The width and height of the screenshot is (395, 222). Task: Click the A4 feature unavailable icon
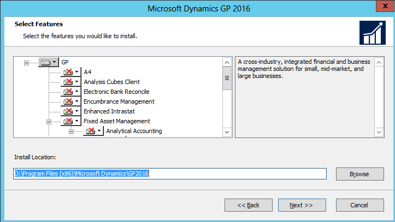(x=70, y=72)
